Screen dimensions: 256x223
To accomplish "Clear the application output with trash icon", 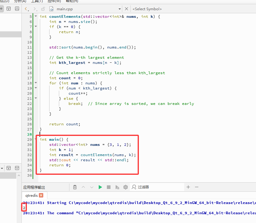I will 75,187.
